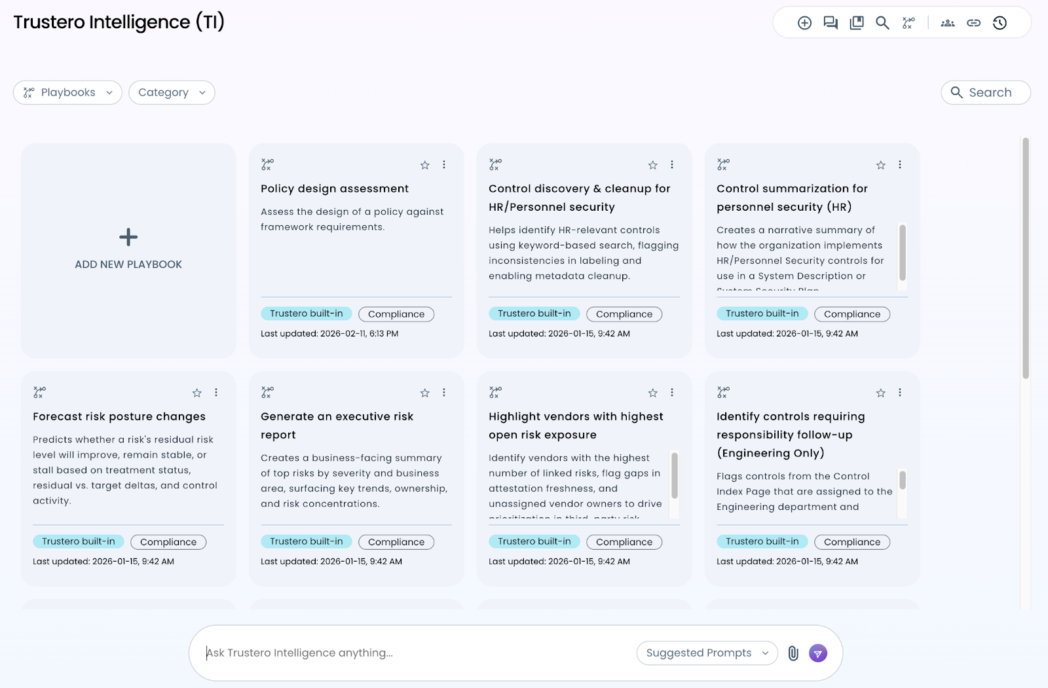The height and width of the screenshot is (688, 1048).
Task: Click Trustero built-in tag on Forecast risk posture card
Action: click(x=78, y=541)
